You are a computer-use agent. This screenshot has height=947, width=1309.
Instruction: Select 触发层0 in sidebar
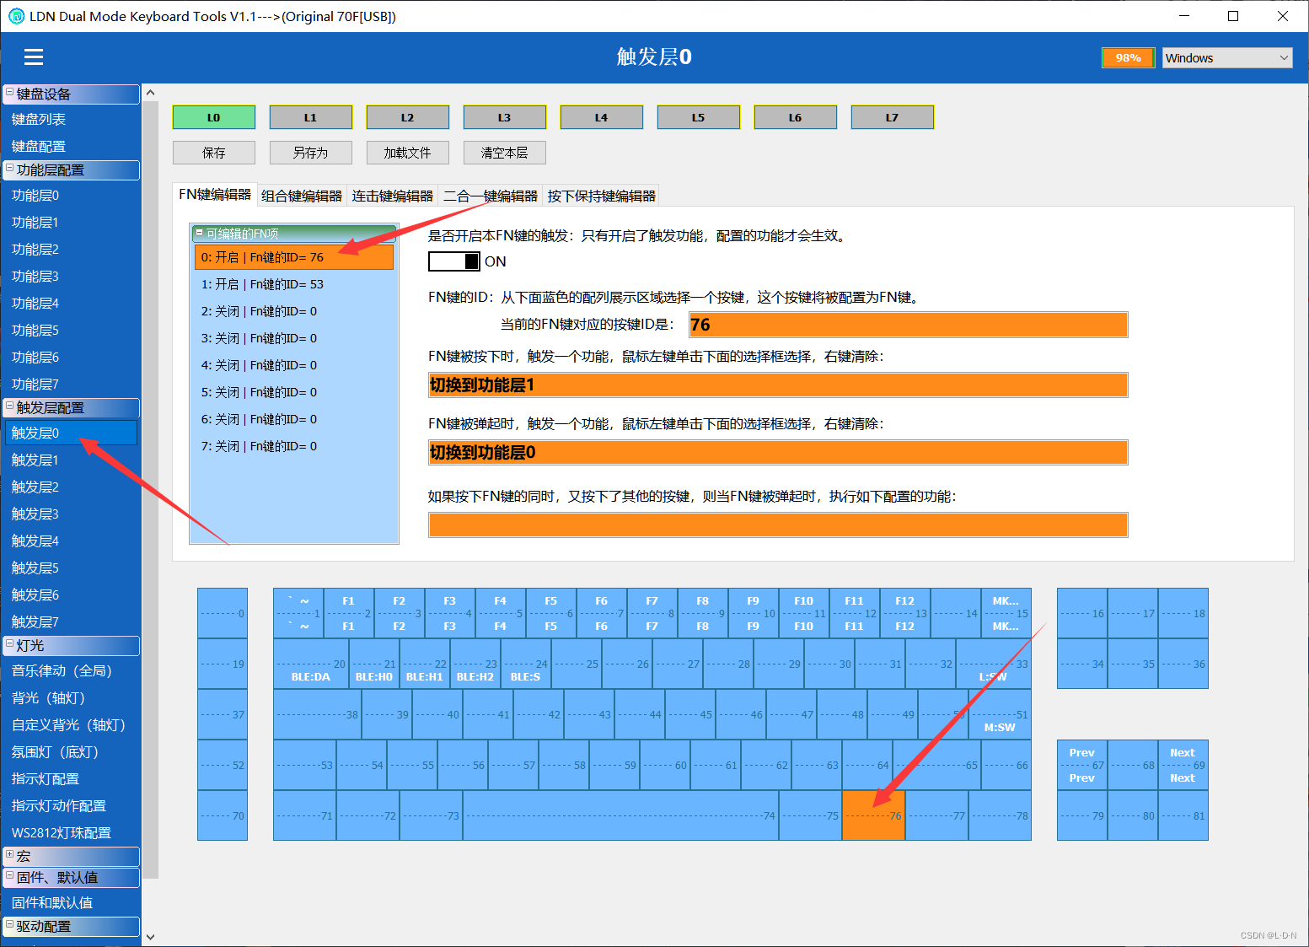71,433
